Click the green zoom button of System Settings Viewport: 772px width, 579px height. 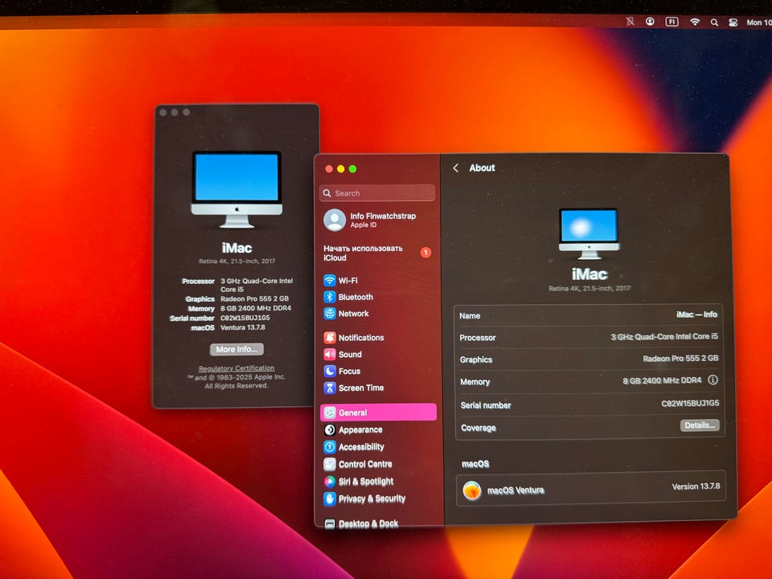click(352, 169)
